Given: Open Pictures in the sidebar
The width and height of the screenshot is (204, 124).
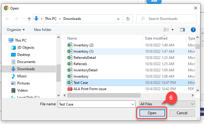Looking at the screenshot, I should 24,83.
